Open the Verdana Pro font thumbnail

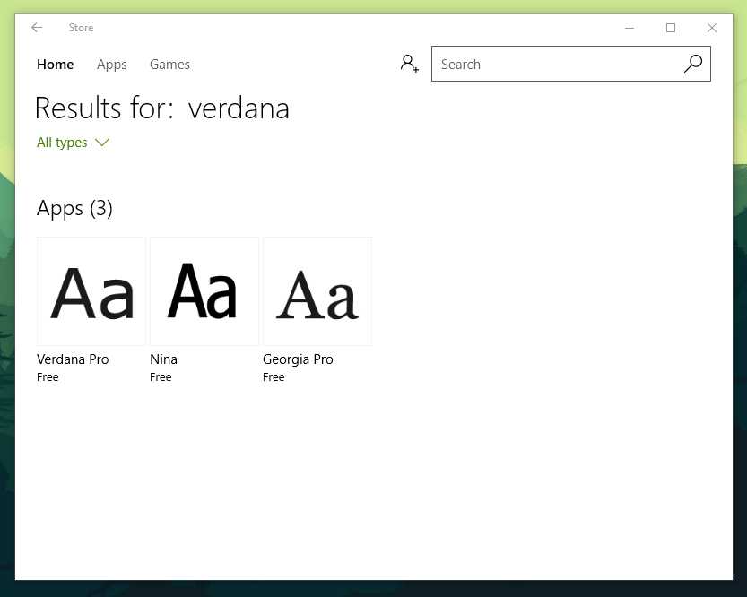[91, 291]
